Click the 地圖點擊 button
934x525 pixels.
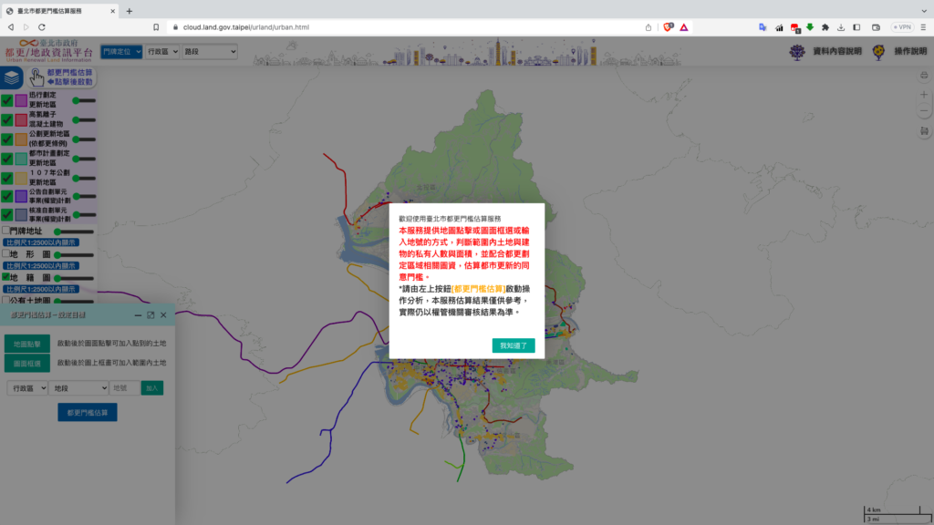click(x=27, y=344)
